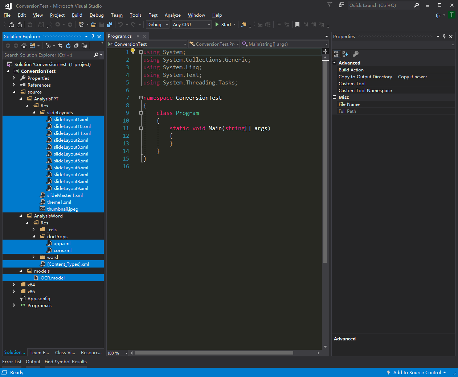
Task: Click the Quick Launch search magnifier icon
Action: tap(417, 5)
